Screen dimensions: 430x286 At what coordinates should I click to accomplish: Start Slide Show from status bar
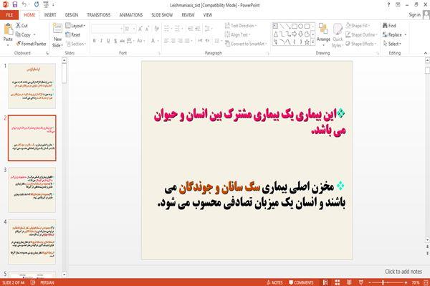(x=361, y=282)
